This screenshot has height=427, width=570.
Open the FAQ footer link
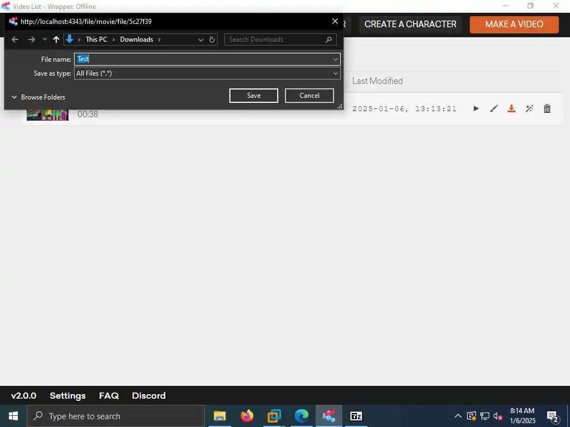pos(109,396)
